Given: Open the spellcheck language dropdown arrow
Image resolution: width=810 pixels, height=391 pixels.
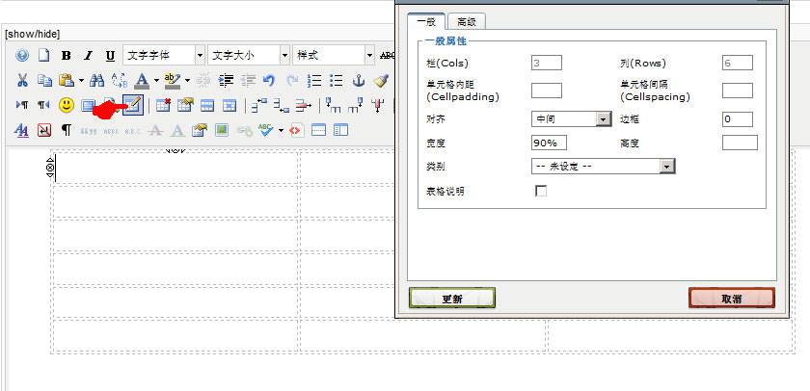Looking at the screenshot, I should pos(281,131).
